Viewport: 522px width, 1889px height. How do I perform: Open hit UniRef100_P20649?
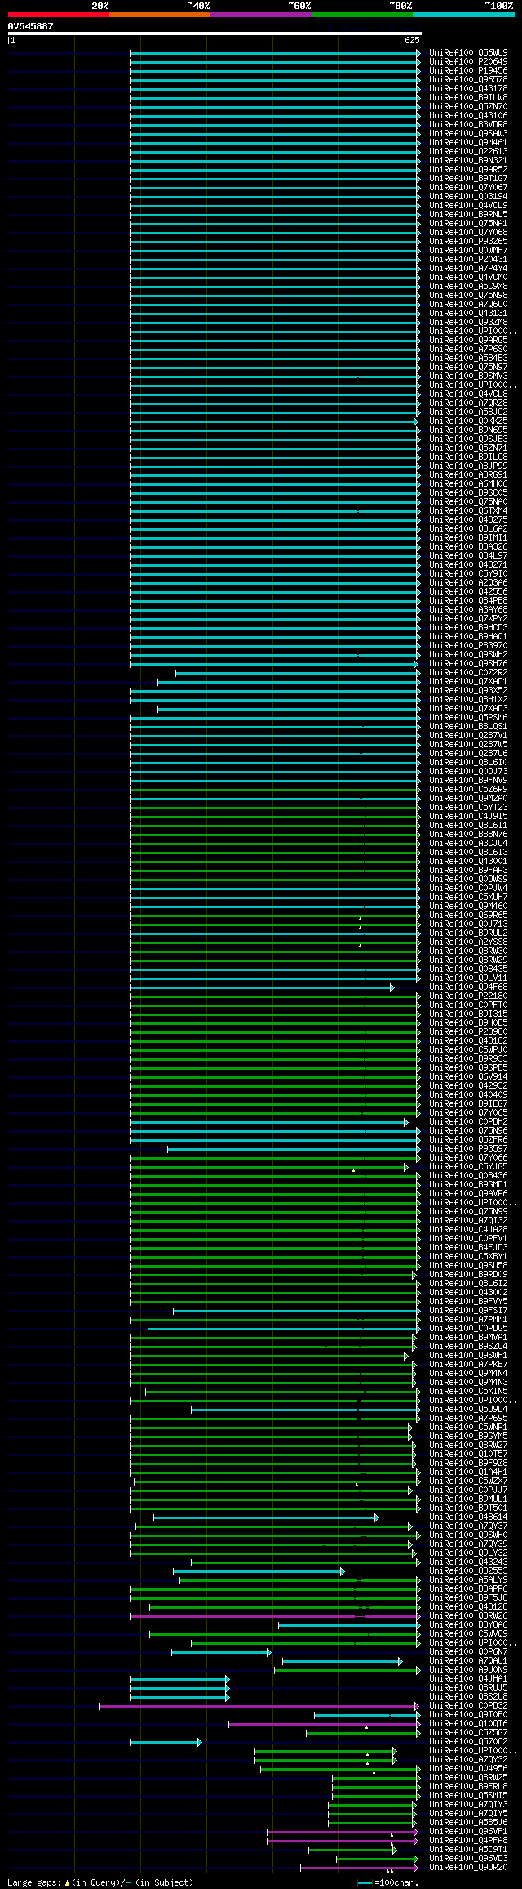pos(468,61)
